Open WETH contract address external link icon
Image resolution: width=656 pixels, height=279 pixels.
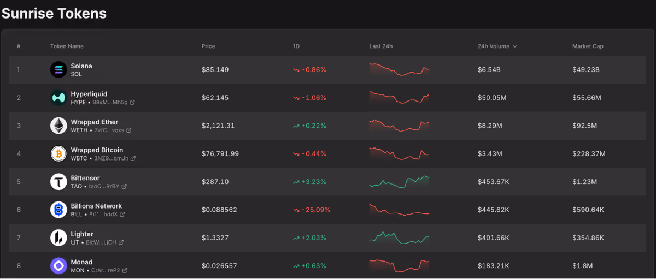128,130
